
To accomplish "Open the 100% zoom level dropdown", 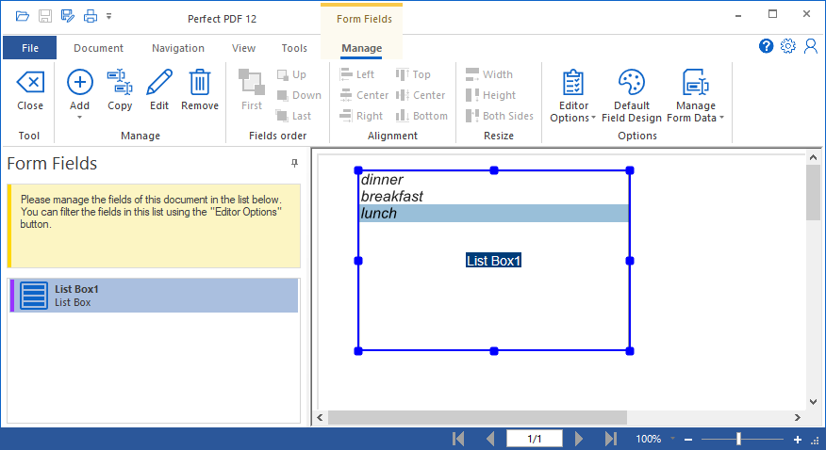I will coord(672,439).
